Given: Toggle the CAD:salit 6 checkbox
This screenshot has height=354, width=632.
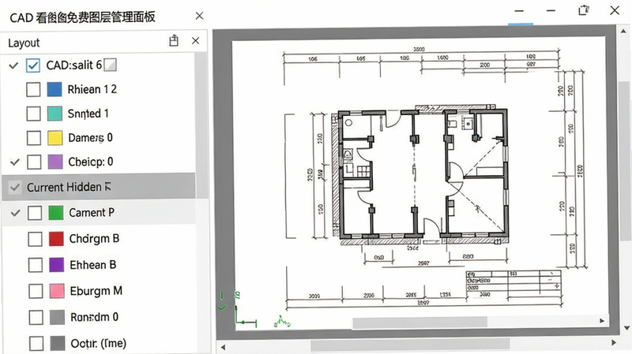Looking at the screenshot, I should point(32,65).
